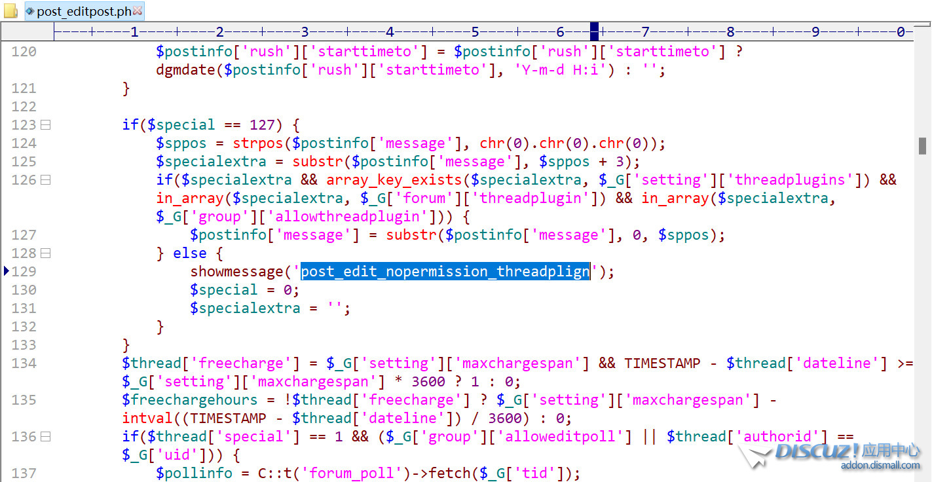Click the showmessage function call

click(236, 271)
